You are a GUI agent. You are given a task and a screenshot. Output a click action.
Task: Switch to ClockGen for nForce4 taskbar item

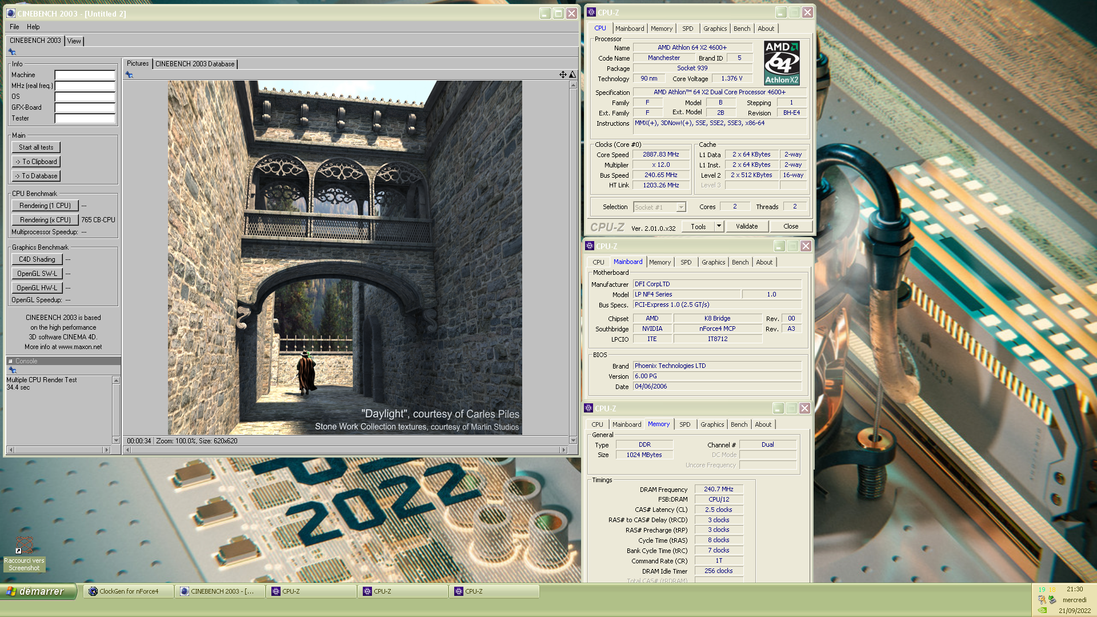point(129,591)
